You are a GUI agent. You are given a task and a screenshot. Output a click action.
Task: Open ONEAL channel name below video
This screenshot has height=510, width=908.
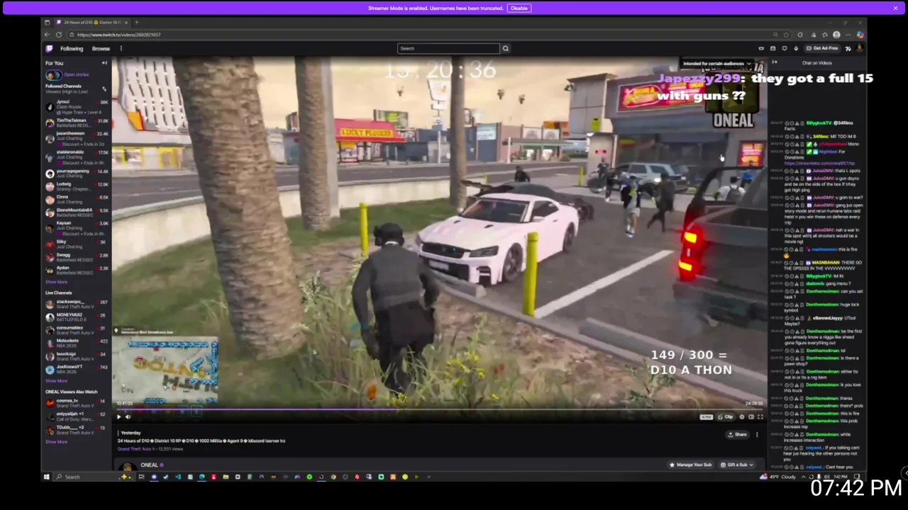tap(149, 465)
